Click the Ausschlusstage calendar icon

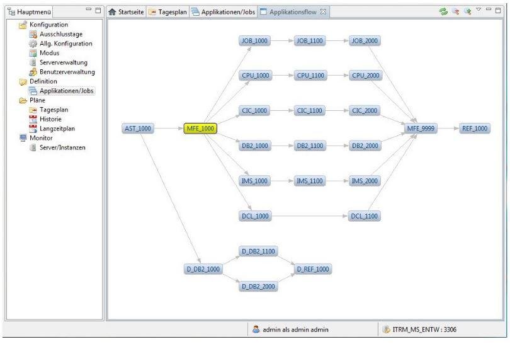33,34
